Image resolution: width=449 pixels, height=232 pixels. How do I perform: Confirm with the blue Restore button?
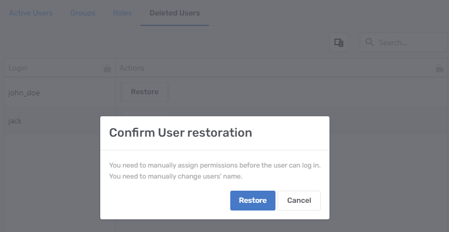pyautogui.click(x=252, y=201)
